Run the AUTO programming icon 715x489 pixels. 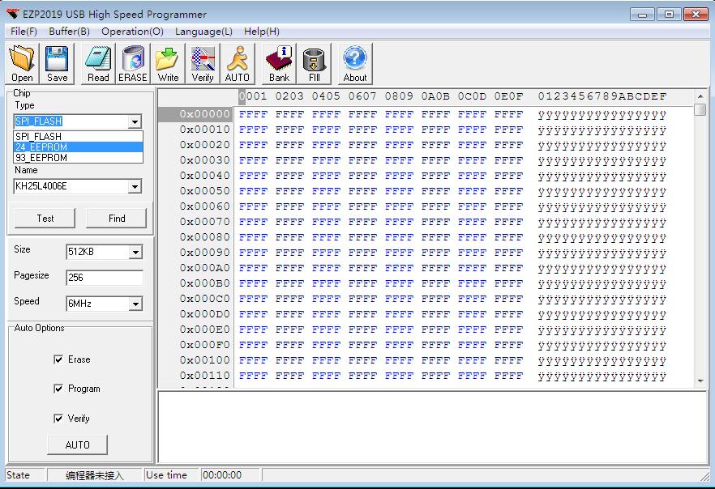[x=238, y=62]
